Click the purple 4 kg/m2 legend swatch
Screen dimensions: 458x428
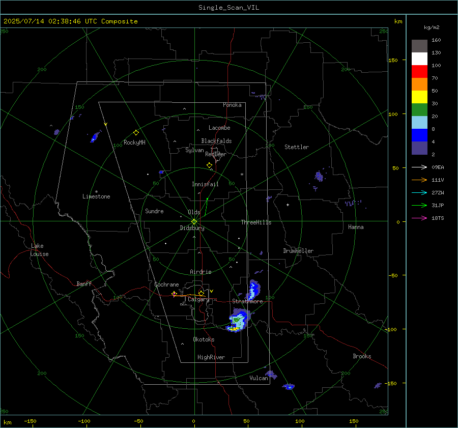pos(419,148)
